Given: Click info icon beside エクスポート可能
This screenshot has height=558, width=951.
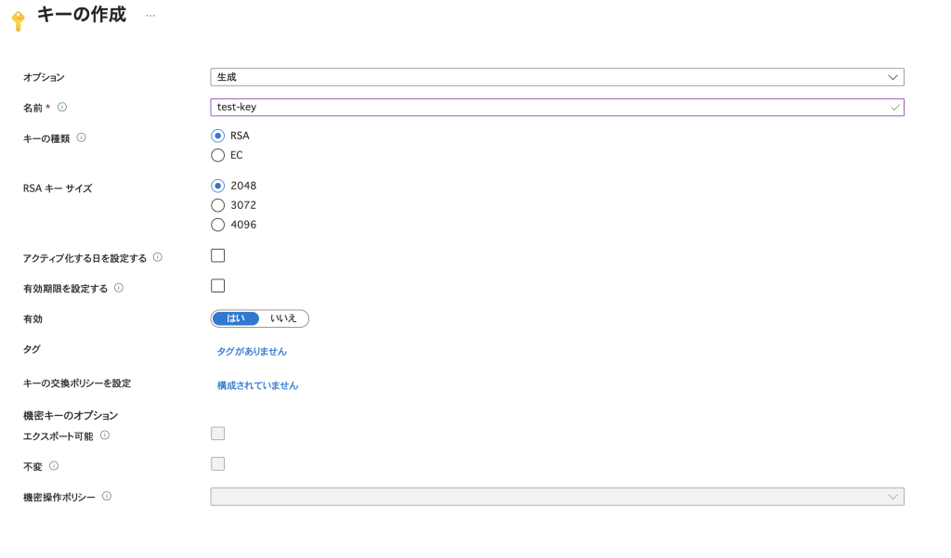Looking at the screenshot, I should 105,435.
